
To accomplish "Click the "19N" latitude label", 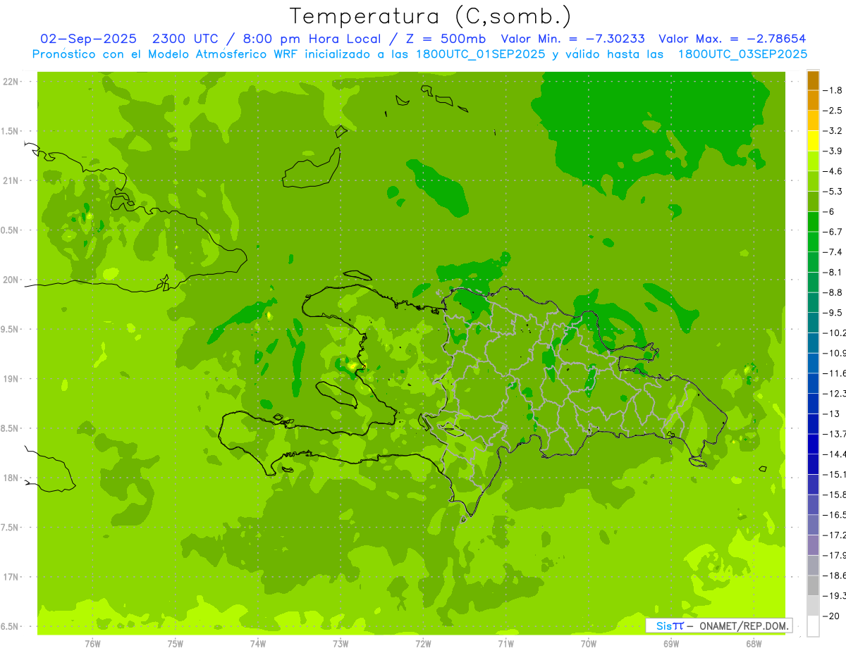I will click(x=11, y=379).
